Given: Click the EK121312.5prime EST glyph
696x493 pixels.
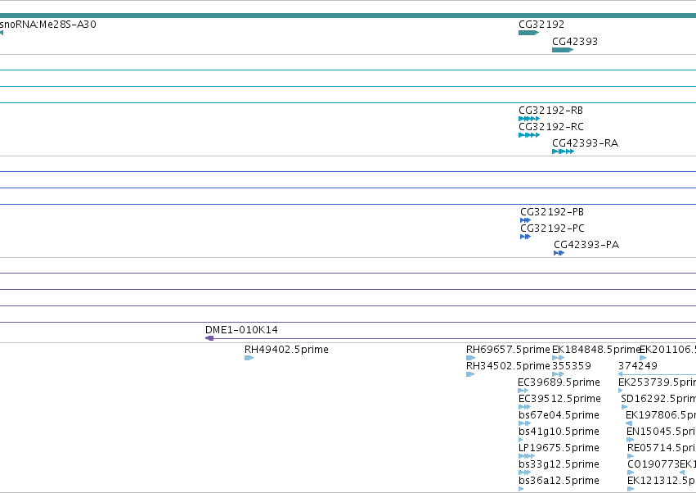Looking at the screenshot, I should coord(631,489).
